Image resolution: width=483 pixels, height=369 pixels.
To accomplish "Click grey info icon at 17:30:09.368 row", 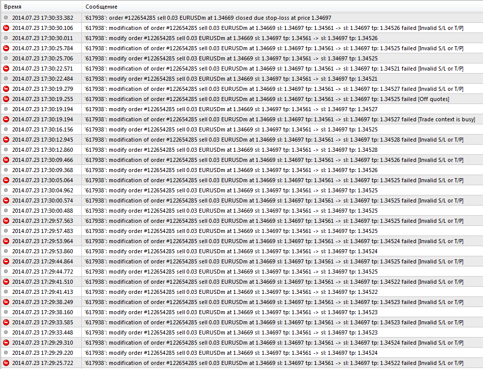I will [6, 170].
